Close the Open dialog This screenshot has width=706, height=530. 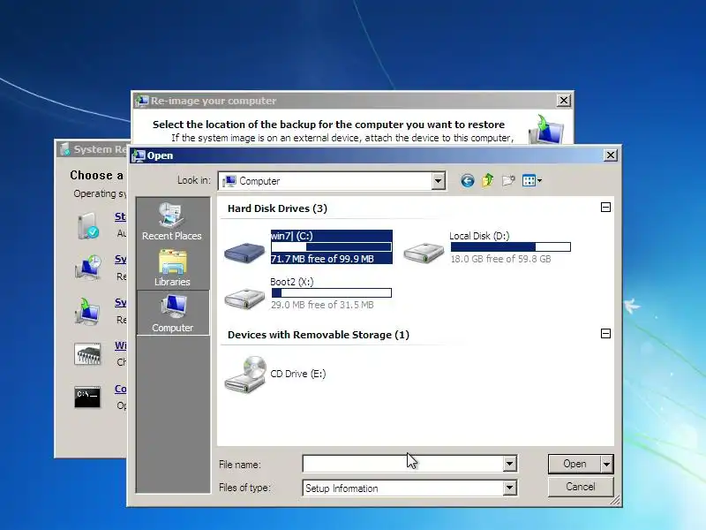(610, 155)
